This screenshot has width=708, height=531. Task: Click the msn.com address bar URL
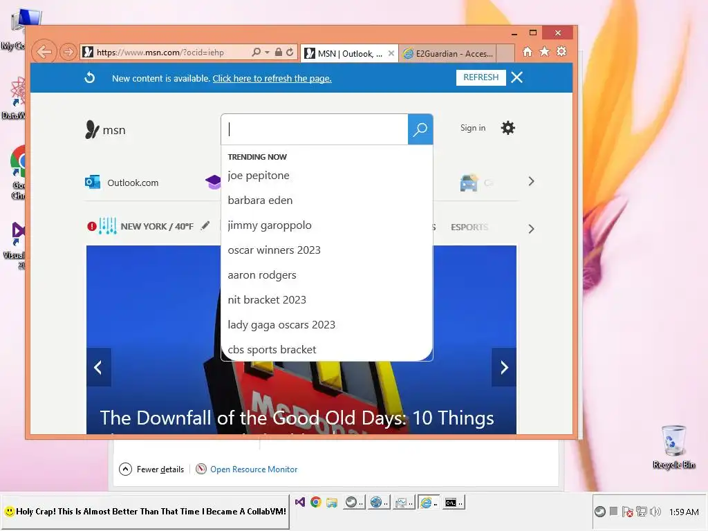click(160, 53)
